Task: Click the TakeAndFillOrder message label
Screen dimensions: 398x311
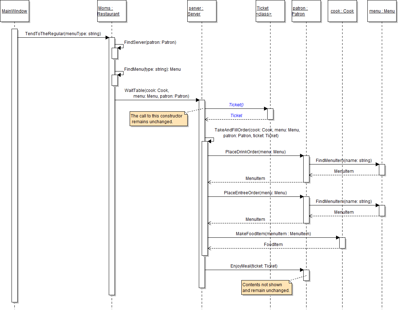Action: (x=257, y=133)
